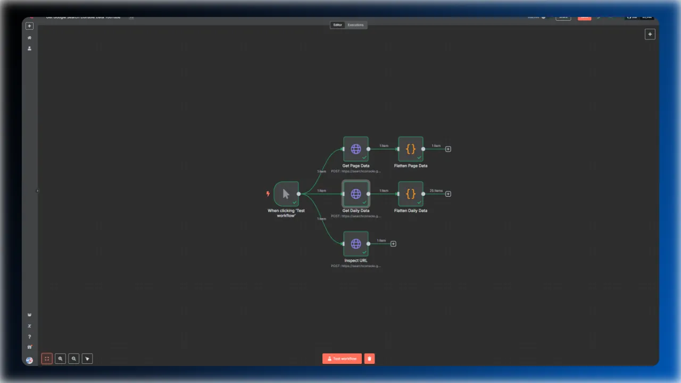Click the trigger node's output connector dot

(x=298, y=194)
